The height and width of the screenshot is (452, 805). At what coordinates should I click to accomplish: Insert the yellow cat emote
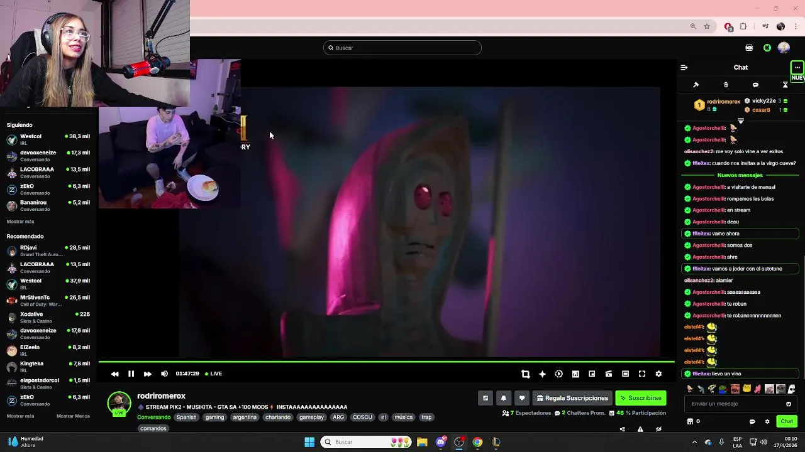coord(747,389)
